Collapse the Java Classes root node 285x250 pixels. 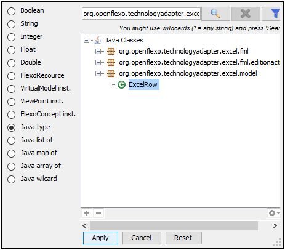(87, 40)
